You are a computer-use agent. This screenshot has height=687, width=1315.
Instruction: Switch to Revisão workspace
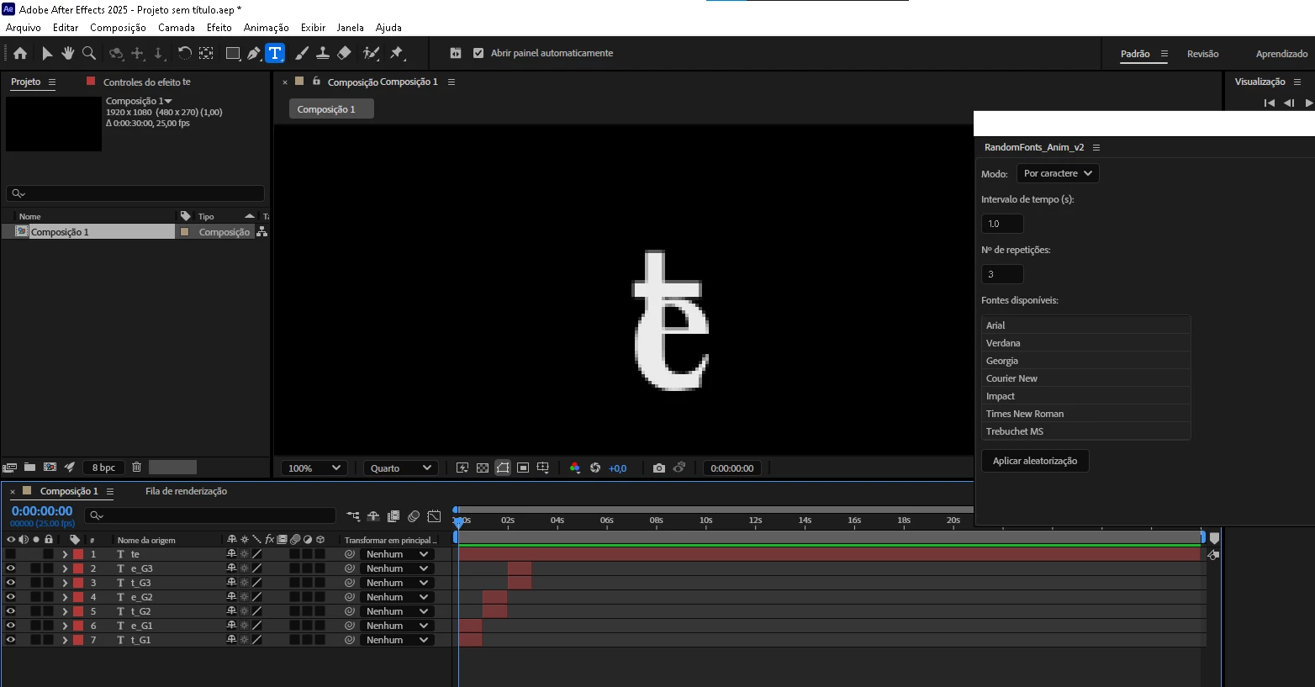pyautogui.click(x=1202, y=54)
